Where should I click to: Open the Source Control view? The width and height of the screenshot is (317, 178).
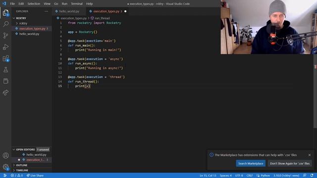point(5,36)
